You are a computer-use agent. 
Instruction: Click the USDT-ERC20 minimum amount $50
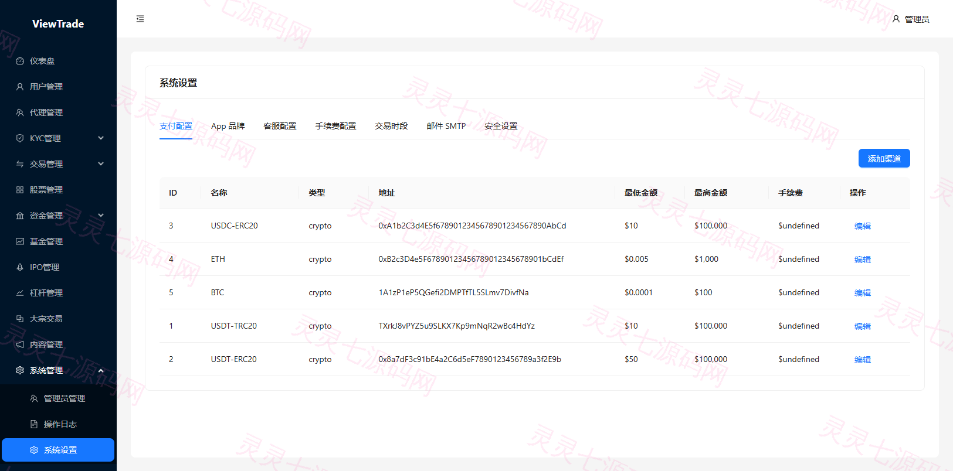click(x=631, y=359)
